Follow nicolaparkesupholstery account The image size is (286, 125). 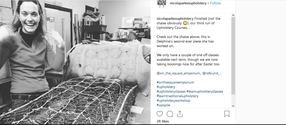[215, 3]
